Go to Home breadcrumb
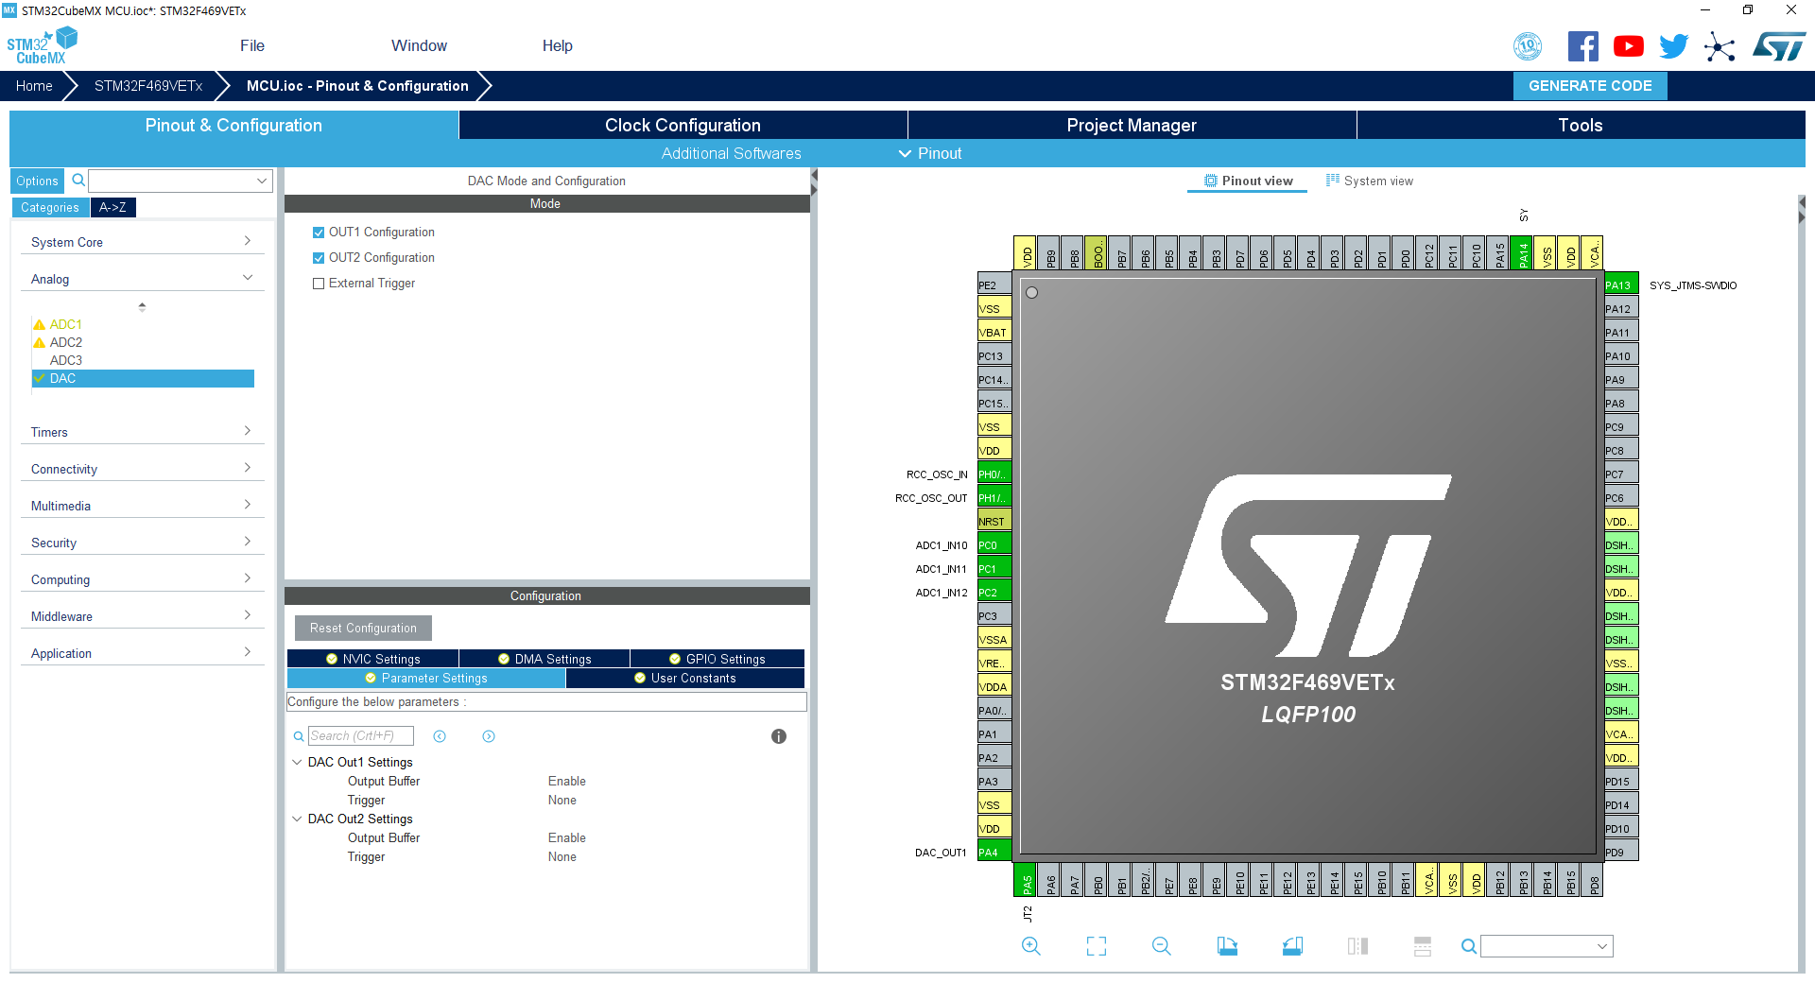This screenshot has width=1815, height=983. 34,85
